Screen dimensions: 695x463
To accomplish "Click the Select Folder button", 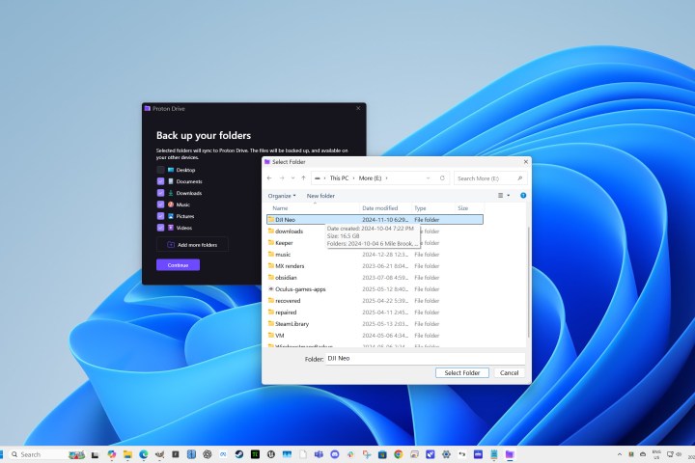I will [461, 372].
